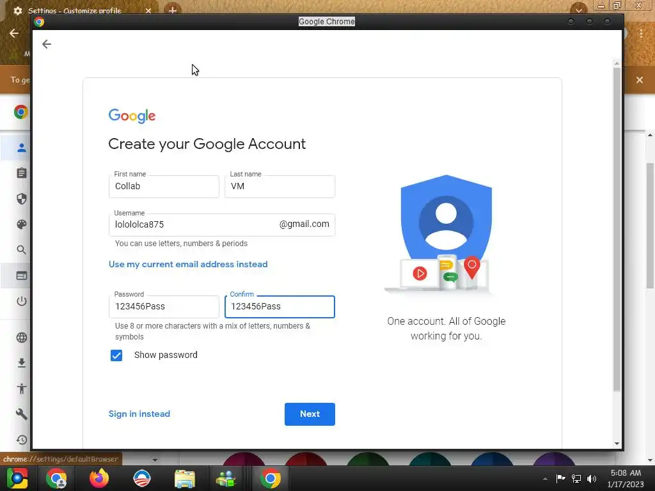Go back using the arrow in Google sign-up window
Image resolution: width=655 pixels, height=491 pixels.
[46, 44]
